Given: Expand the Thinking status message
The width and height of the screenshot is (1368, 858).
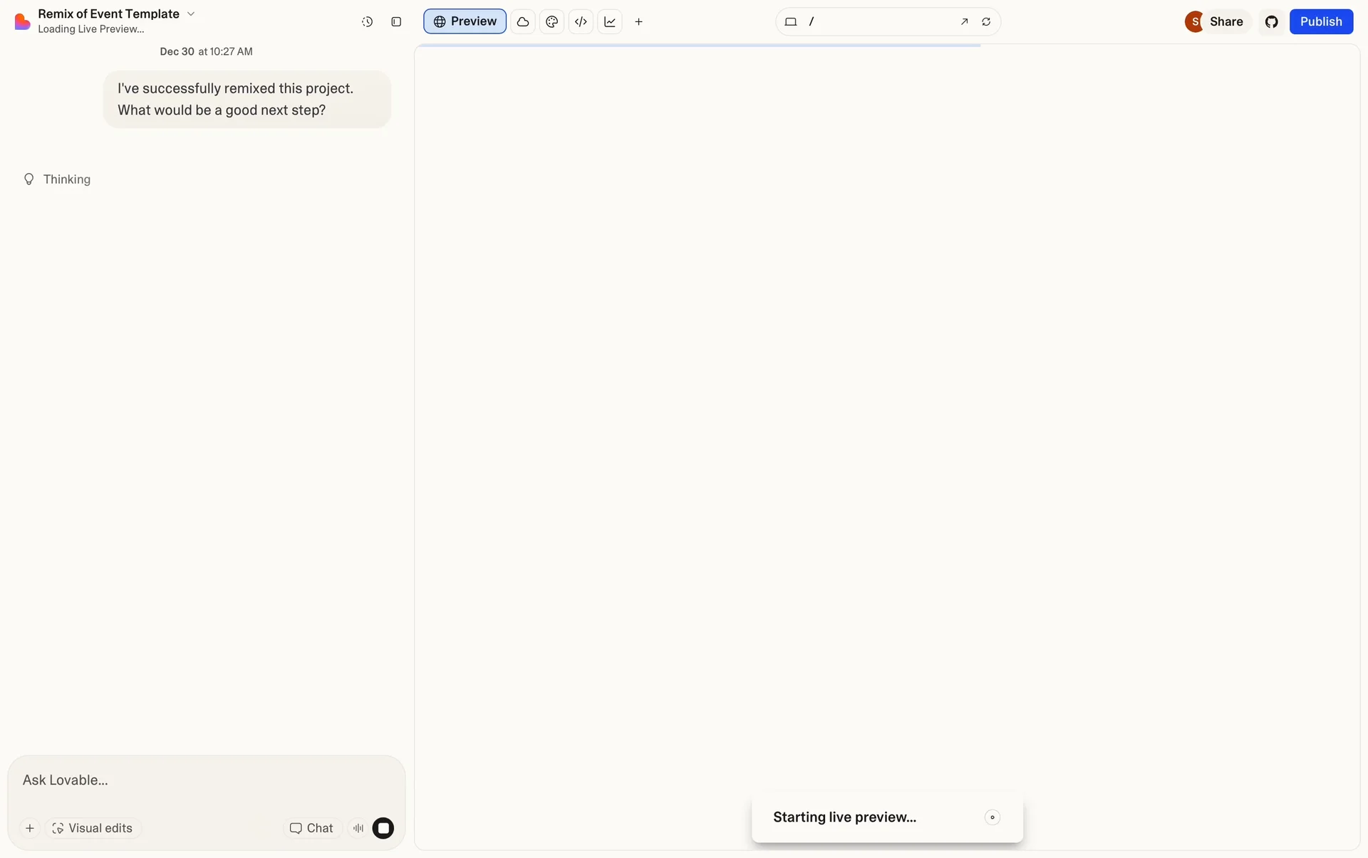Looking at the screenshot, I should (66, 179).
